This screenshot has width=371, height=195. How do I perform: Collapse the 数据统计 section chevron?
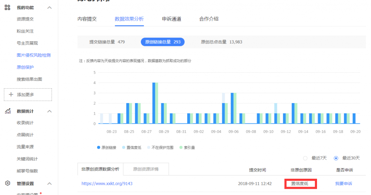click(49, 111)
